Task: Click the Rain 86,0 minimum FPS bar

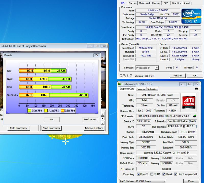Action: pos(26,87)
